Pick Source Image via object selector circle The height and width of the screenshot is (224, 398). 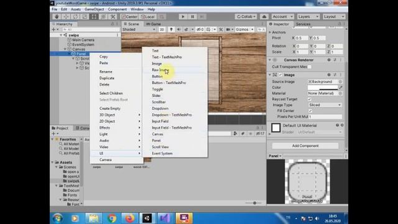[x=340, y=82]
